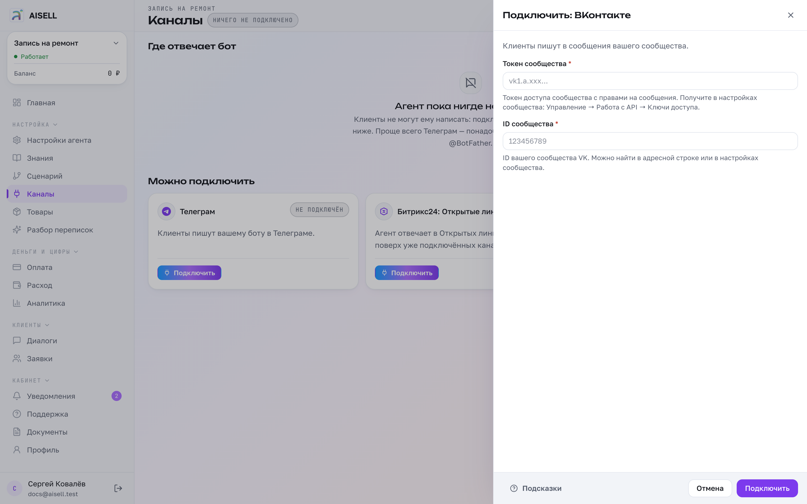
Task: Open the Заявки page
Action: click(67, 359)
